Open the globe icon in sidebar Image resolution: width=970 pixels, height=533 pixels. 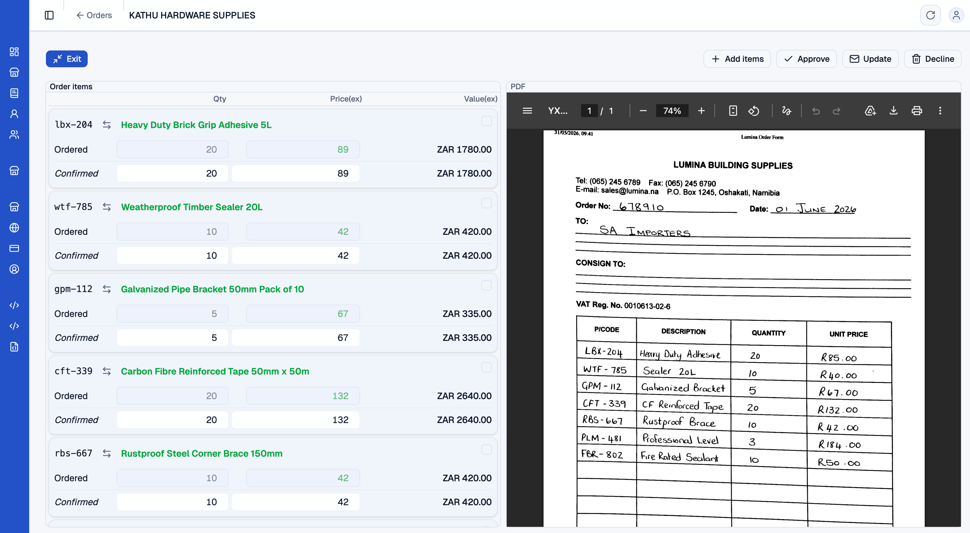click(14, 227)
